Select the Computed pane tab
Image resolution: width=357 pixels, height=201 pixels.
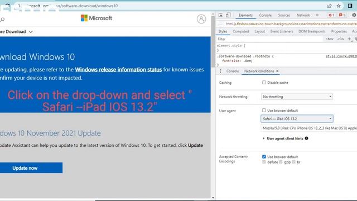(x=240, y=31)
